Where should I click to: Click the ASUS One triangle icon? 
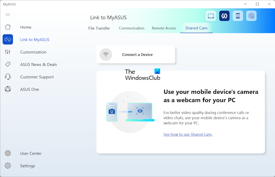coord(8,89)
